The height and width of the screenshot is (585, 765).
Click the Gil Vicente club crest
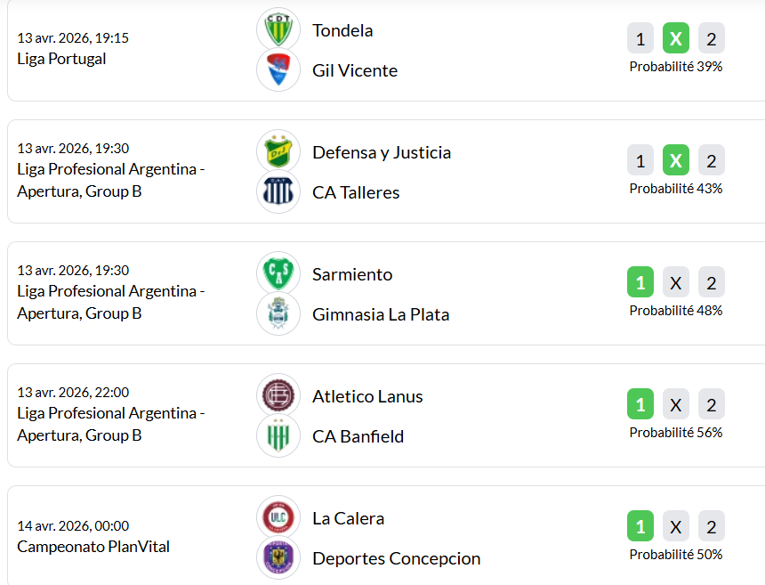278,70
